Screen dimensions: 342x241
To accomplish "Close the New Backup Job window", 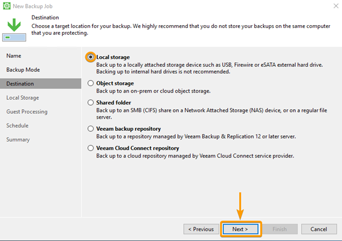I will pyautogui.click(x=336, y=6).
